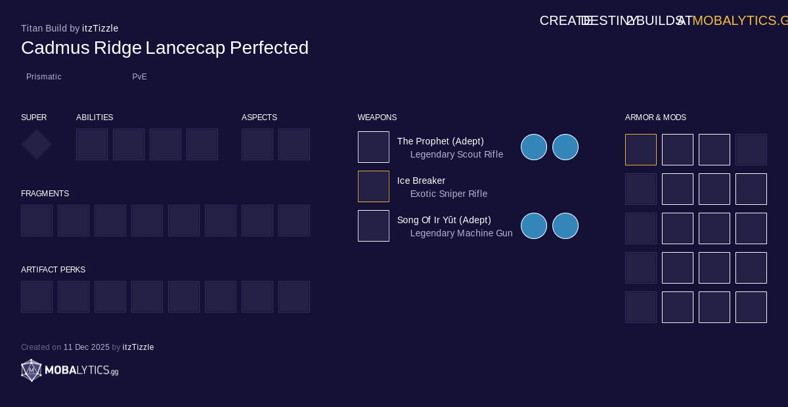Image resolution: width=788 pixels, height=407 pixels.
Task: Click the Mobalytics.gg logo
Action: 70,371
